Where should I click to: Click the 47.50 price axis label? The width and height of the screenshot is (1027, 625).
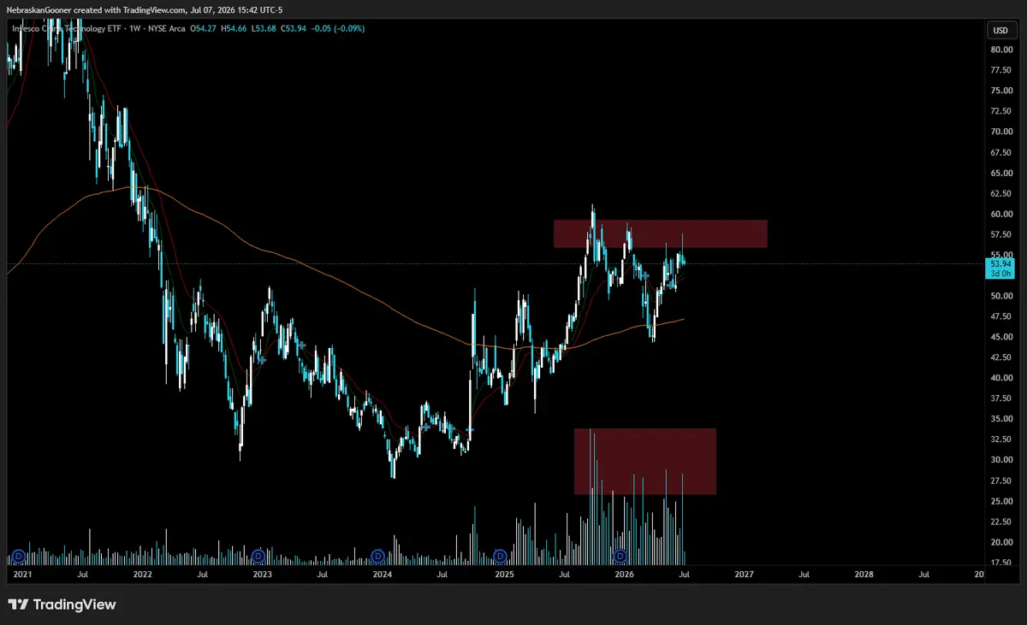1001,316
